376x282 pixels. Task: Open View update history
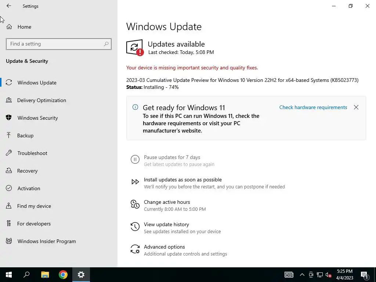point(166,224)
